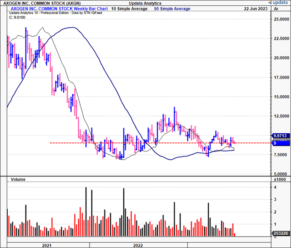291x248 pixels.
Task: Click the red dashed horizontal level line
Action: click(161, 143)
